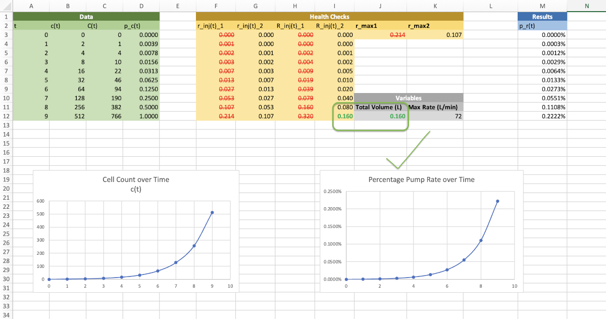Select Percentage Pump Rate over Time chart title
This screenshot has width=606, height=319.
421,179
